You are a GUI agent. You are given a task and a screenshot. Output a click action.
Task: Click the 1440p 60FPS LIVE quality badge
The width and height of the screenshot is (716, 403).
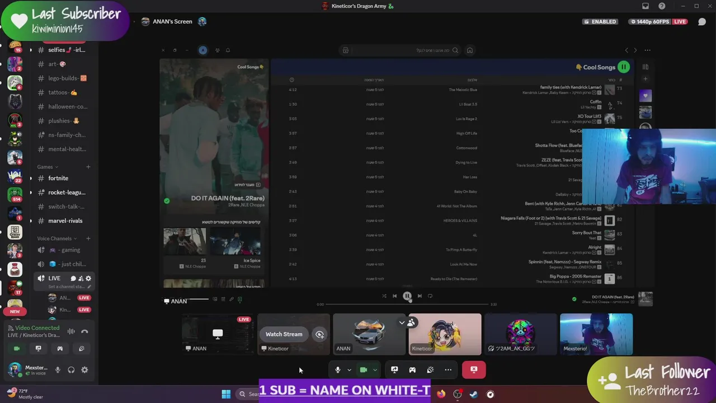[658, 22]
